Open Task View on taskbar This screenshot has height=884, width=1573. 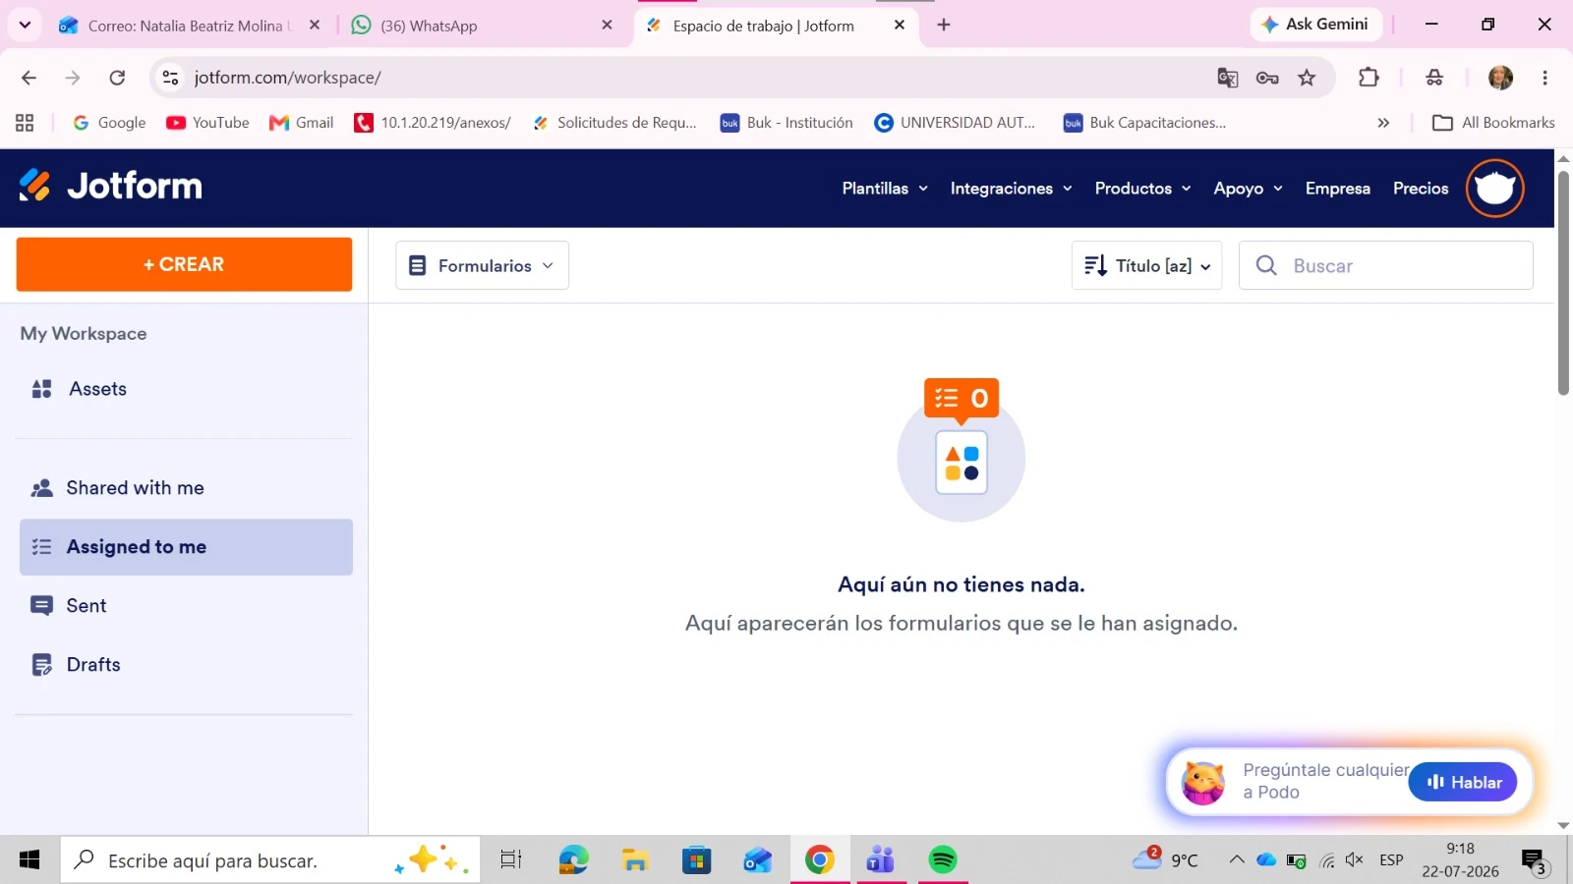(511, 860)
